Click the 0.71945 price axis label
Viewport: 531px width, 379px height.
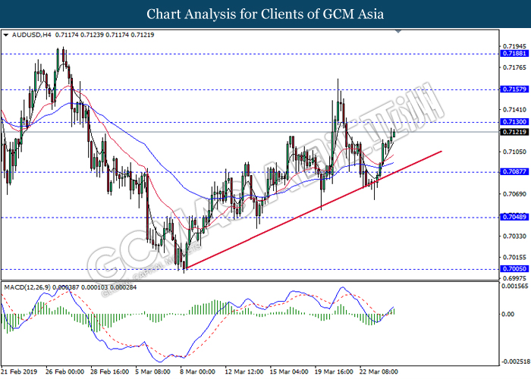point(515,45)
